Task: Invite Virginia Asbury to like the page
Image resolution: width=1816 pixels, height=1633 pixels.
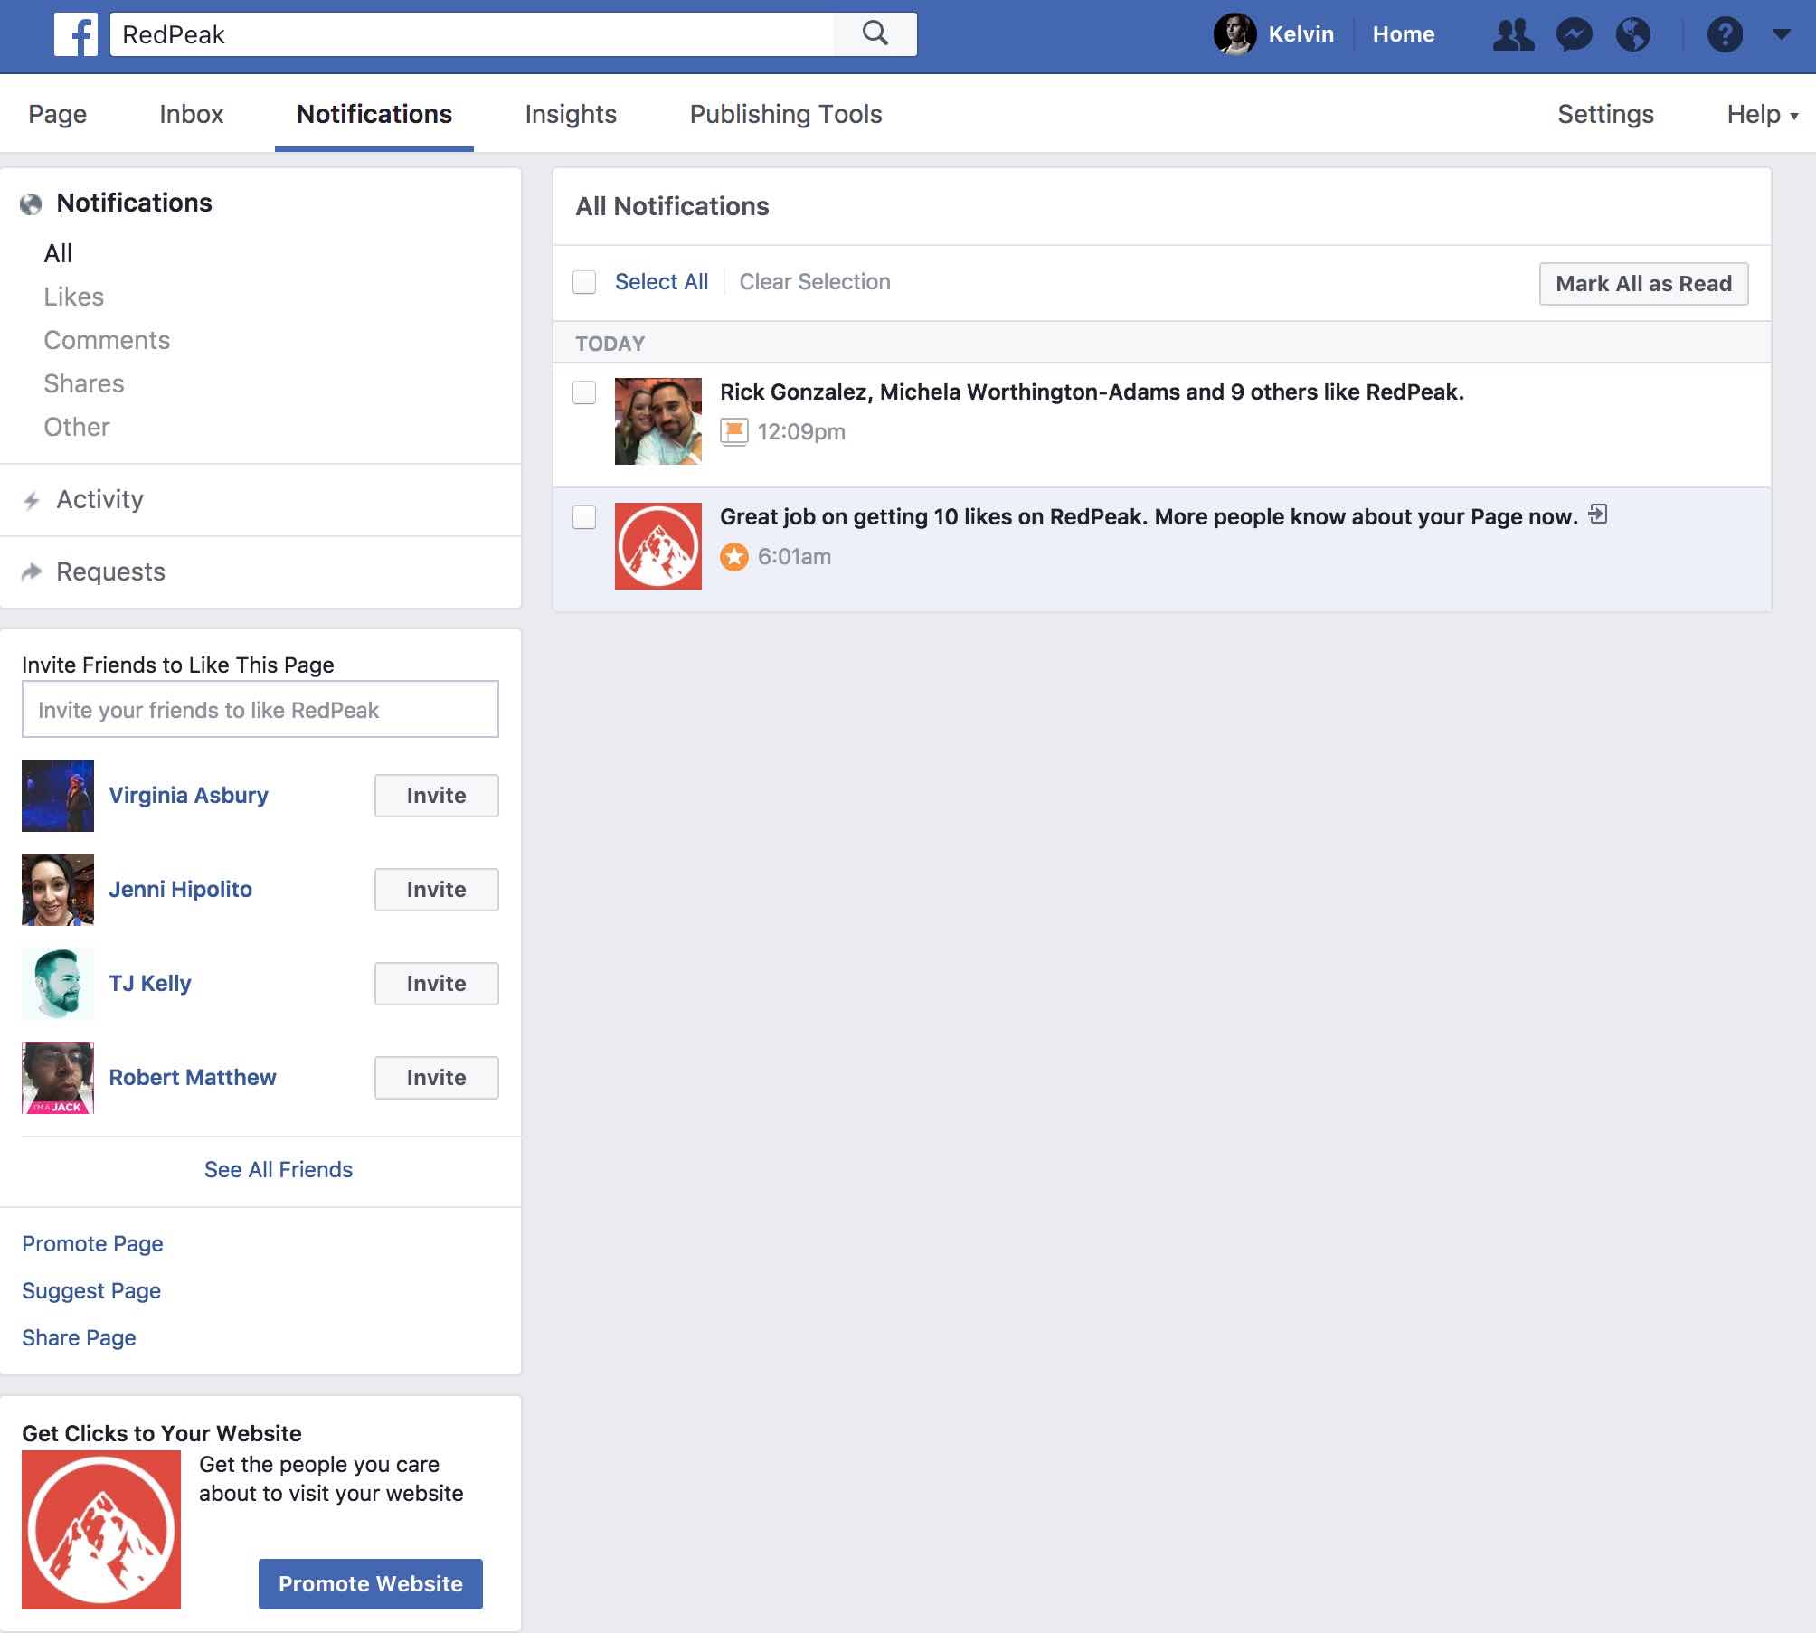Action: click(436, 796)
